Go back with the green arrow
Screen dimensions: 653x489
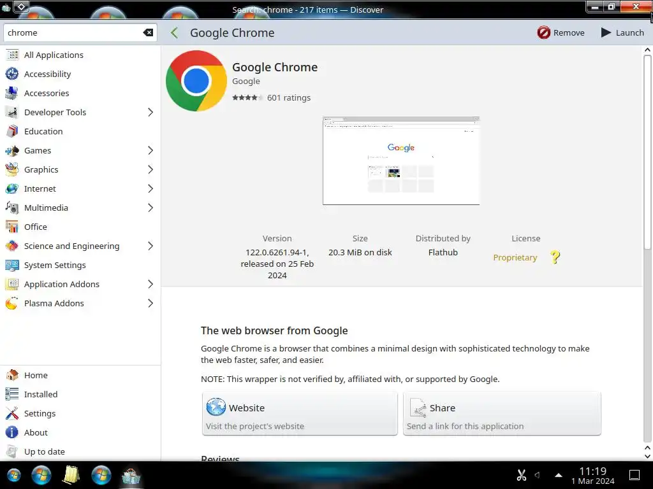click(x=175, y=33)
